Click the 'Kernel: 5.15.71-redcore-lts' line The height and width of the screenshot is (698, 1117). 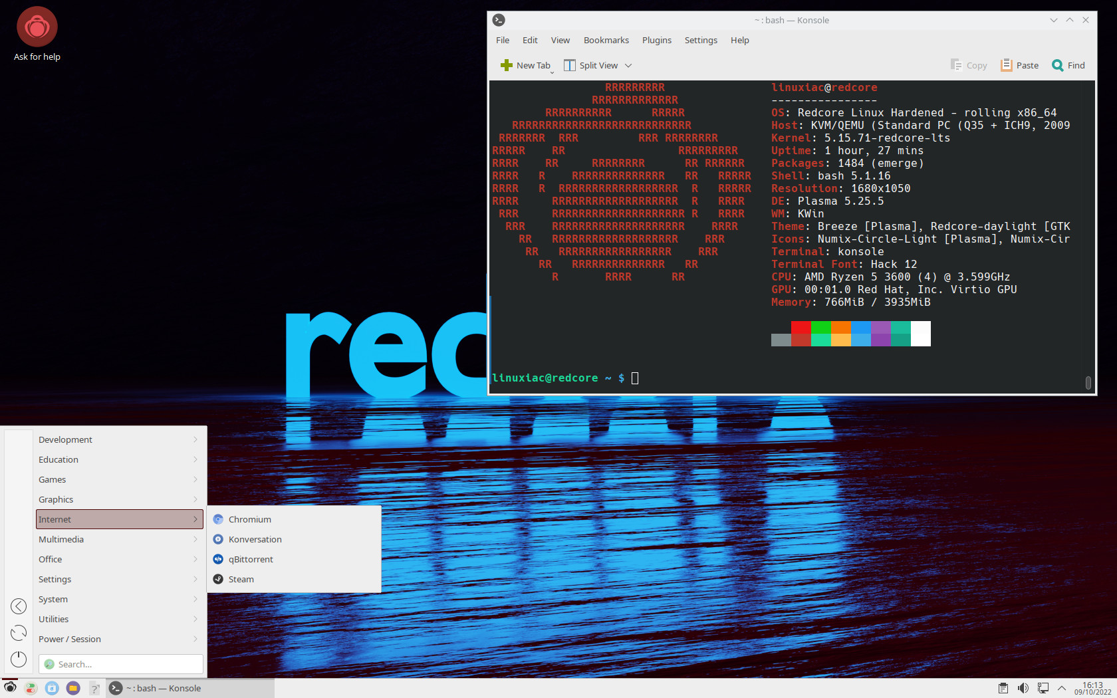coord(860,138)
